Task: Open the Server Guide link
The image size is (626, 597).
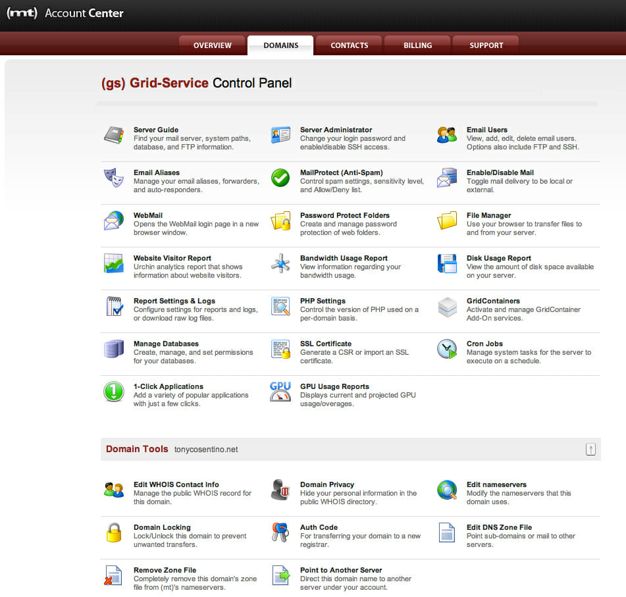Action: coord(156,130)
